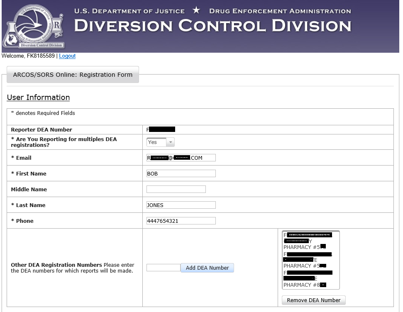403x312 pixels.
Task: Open the ARCOS/SORS Online Registration Form tab
Action: pyautogui.click(x=73, y=75)
